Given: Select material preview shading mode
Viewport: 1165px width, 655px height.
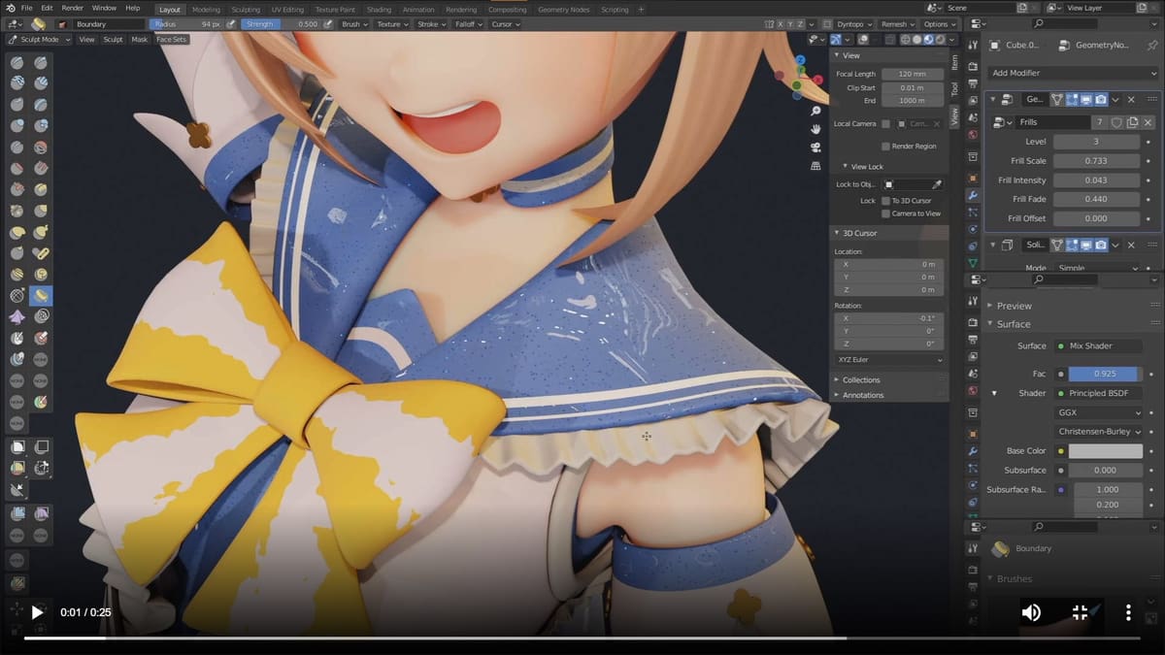Looking at the screenshot, I should tap(929, 40).
